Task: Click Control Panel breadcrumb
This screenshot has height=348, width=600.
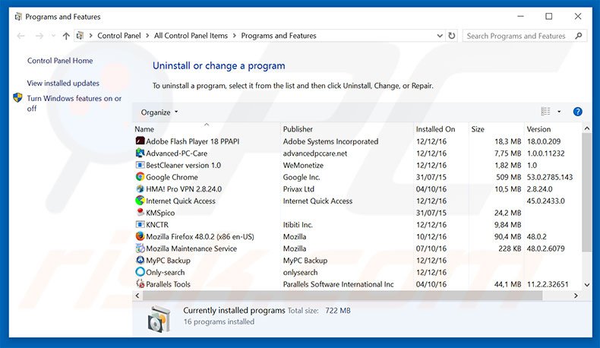Action: click(119, 36)
